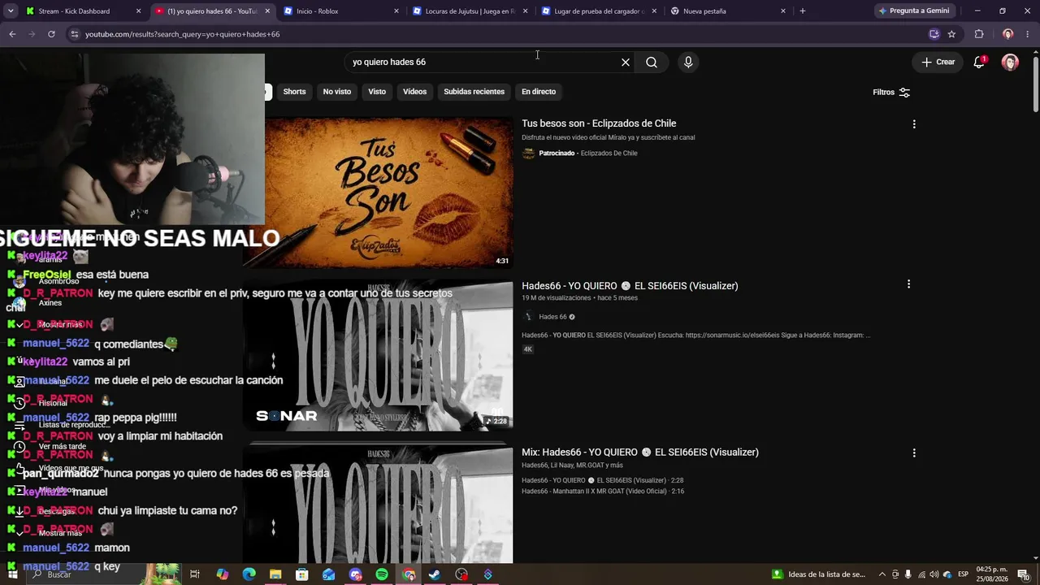
Task: Open the Filtros search filters
Action: 891,93
